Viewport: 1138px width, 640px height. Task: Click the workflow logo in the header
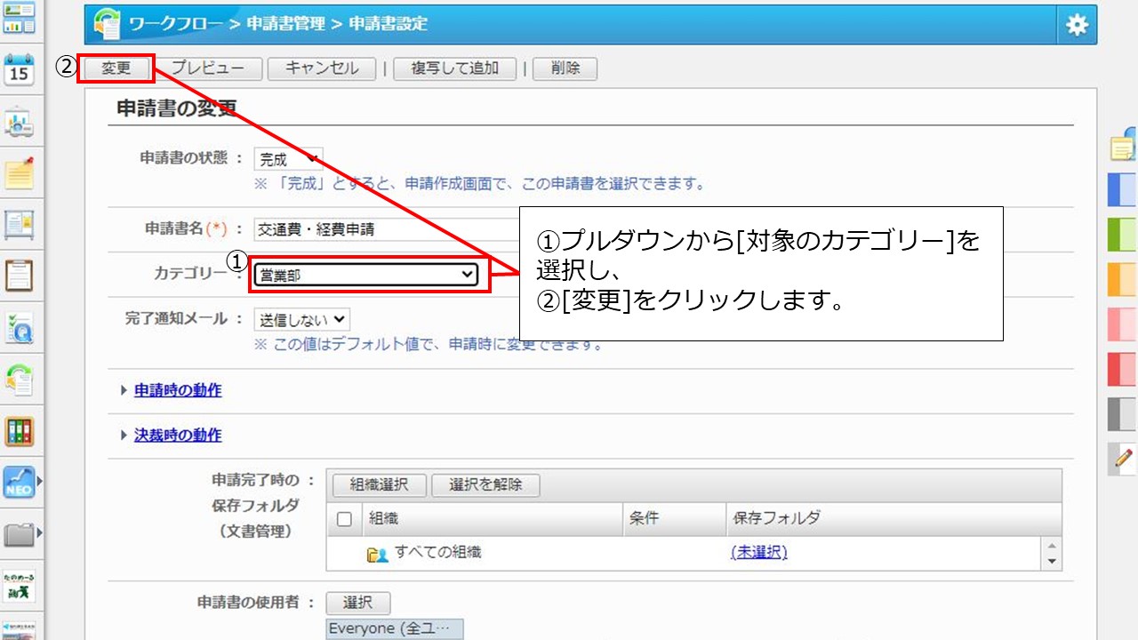click(107, 24)
